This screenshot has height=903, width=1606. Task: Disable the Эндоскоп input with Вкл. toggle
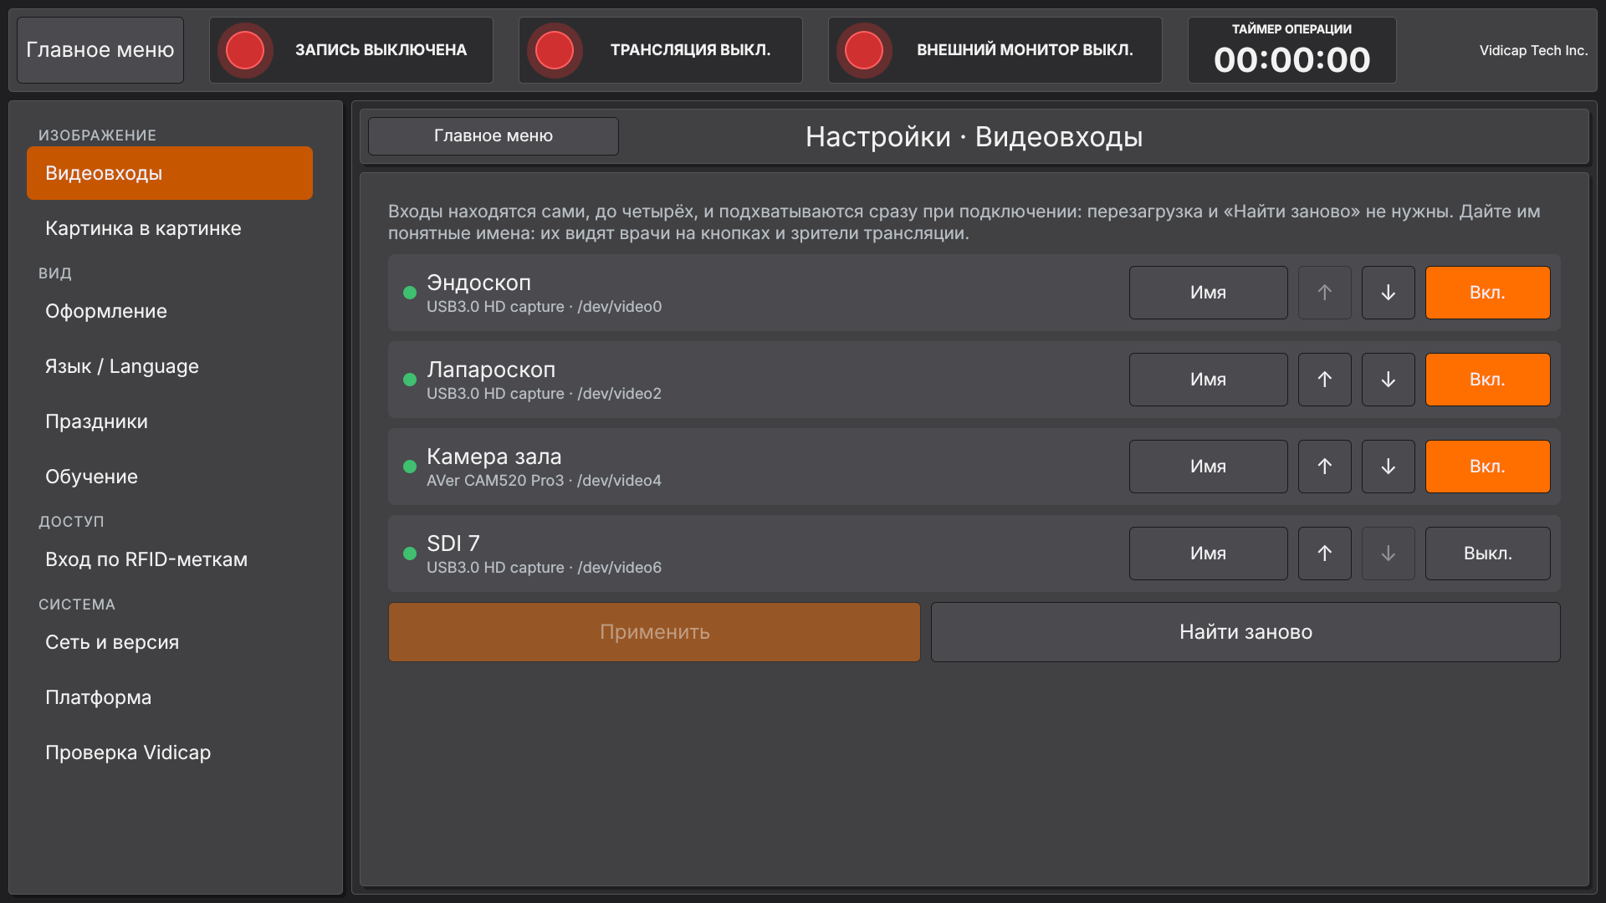coord(1487,293)
